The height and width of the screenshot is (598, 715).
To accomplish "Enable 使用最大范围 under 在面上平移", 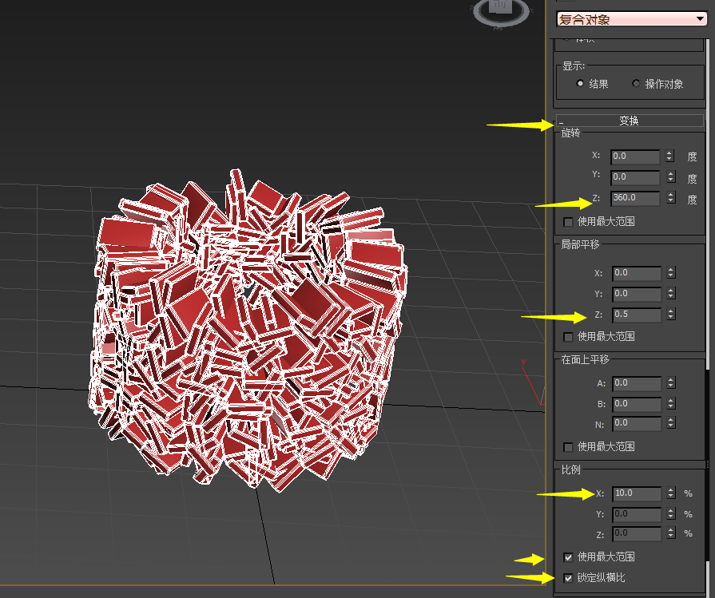I will [568, 447].
